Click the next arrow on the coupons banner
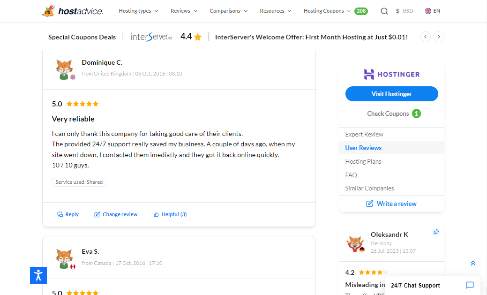The height and width of the screenshot is (295, 487). [439, 36]
